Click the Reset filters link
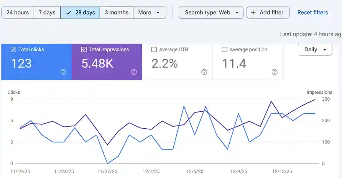The width and height of the screenshot is (342, 178). coord(312,12)
